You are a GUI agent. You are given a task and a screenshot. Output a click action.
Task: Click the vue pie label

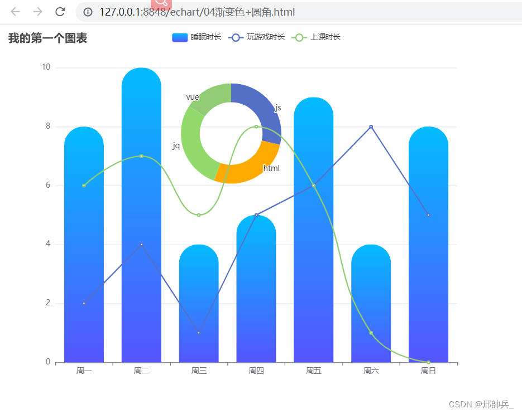pyautogui.click(x=193, y=97)
